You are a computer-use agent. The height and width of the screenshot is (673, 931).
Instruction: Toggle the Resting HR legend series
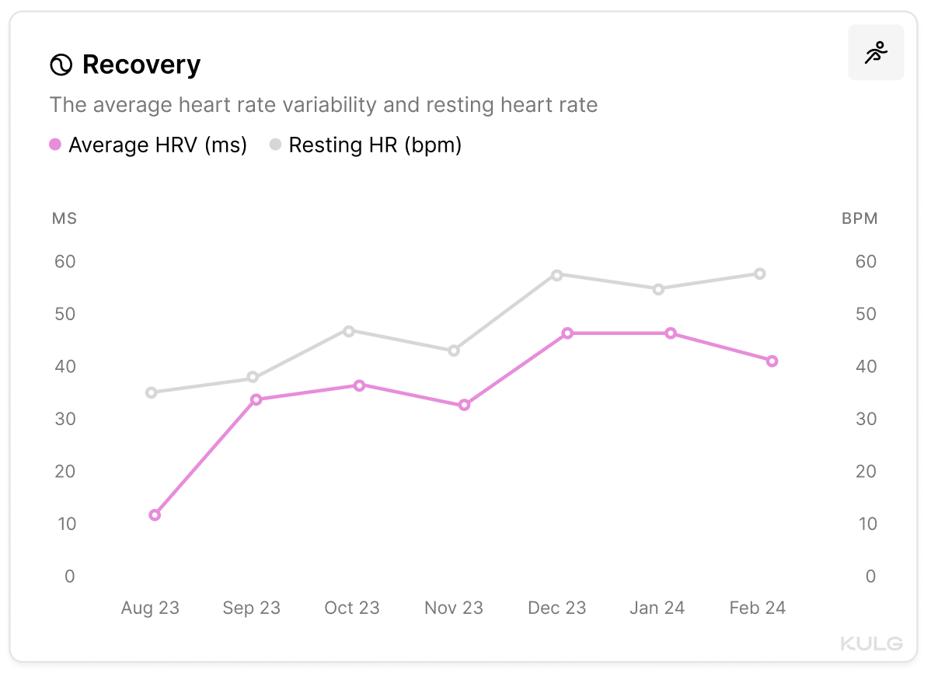click(375, 145)
